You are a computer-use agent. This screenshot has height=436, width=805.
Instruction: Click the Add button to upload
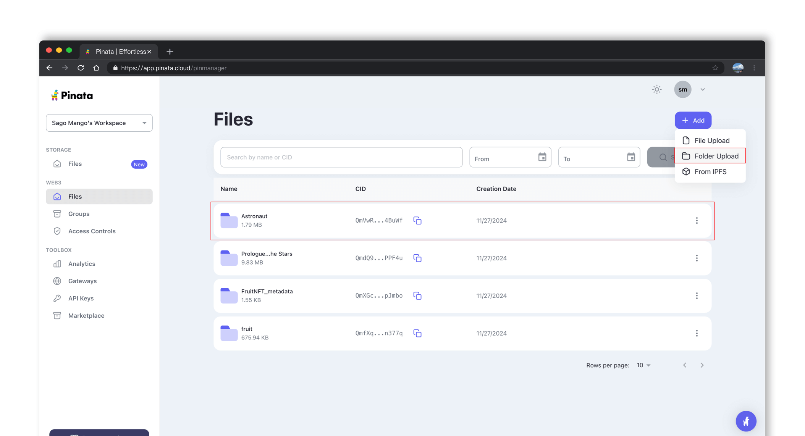point(693,120)
